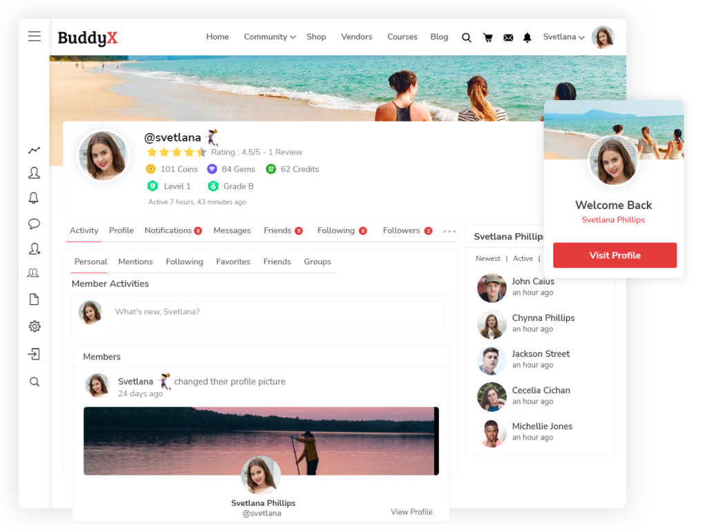Open the settings gear in the sidebar

[x=34, y=326]
